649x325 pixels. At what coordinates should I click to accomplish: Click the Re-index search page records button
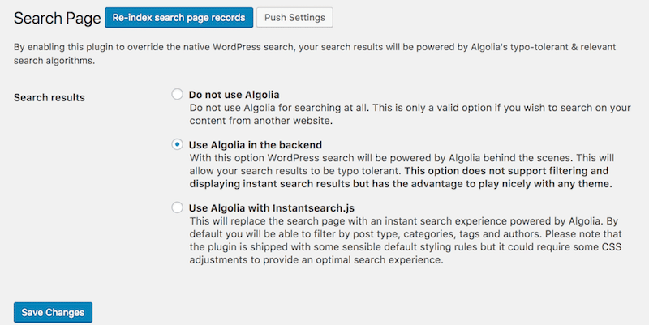[x=178, y=17]
